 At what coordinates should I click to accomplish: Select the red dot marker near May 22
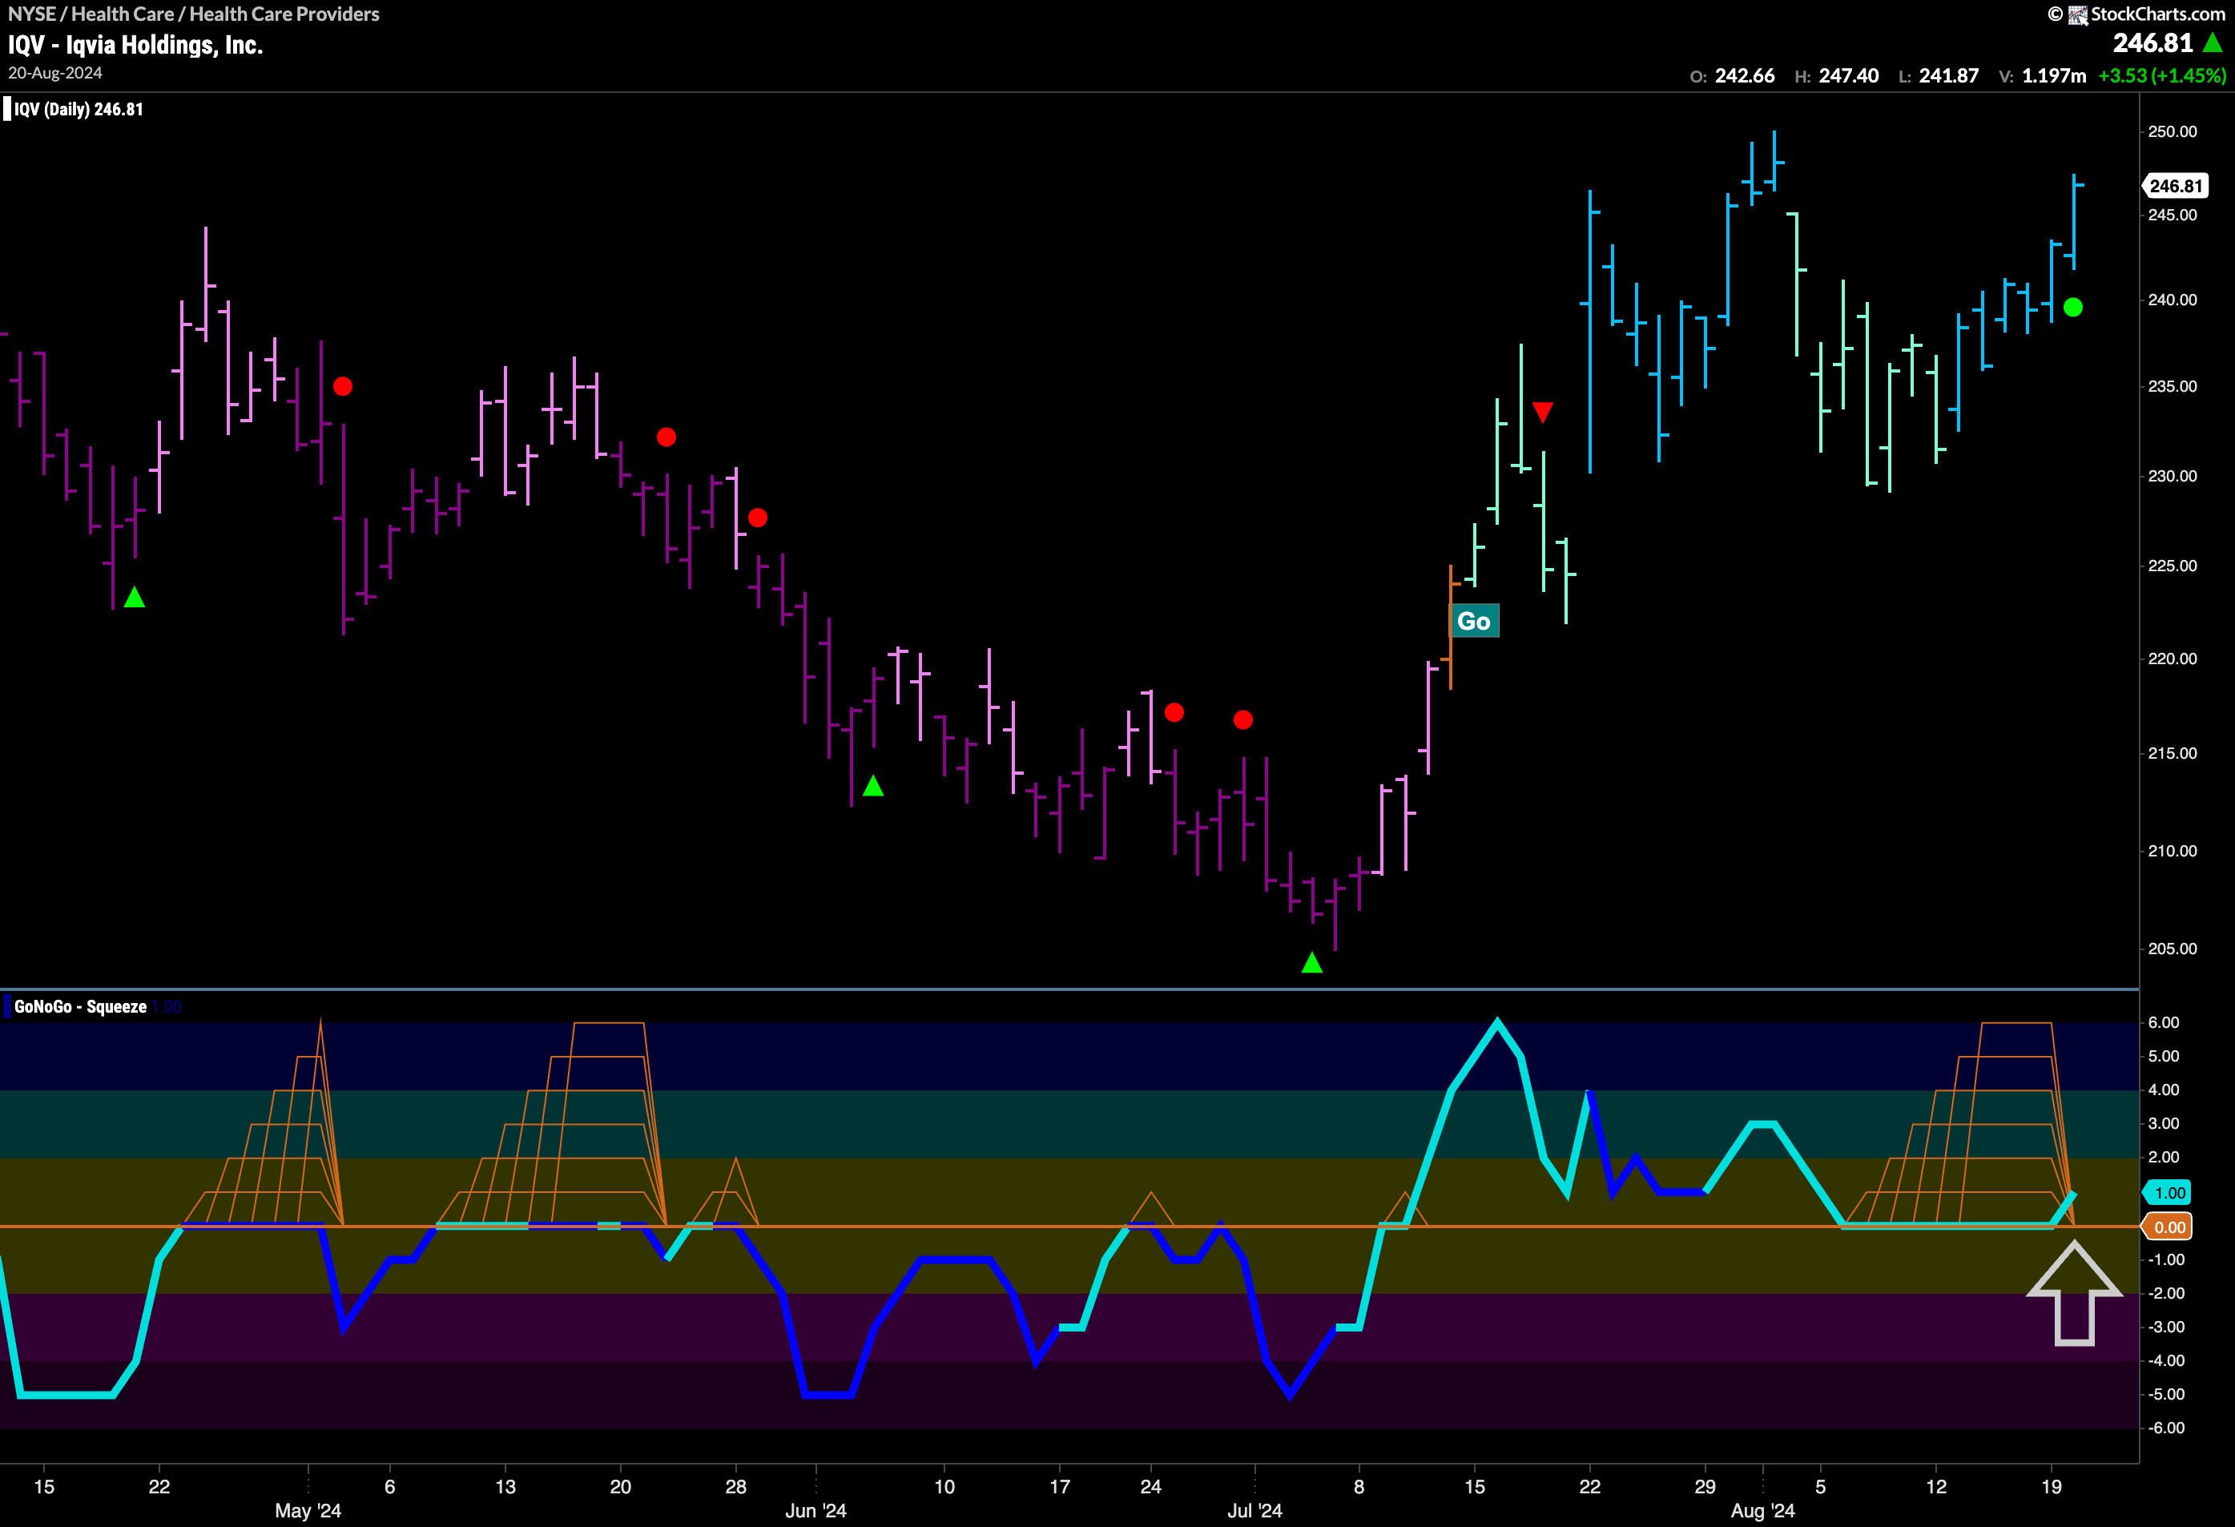(x=666, y=437)
